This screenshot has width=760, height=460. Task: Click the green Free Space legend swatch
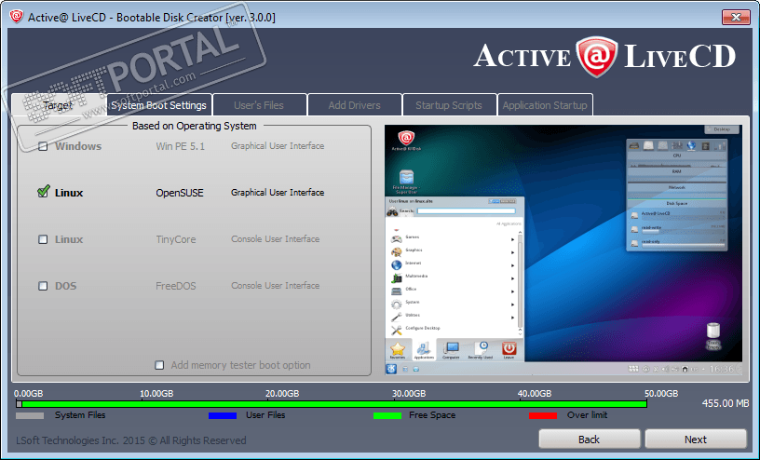(387, 415)
